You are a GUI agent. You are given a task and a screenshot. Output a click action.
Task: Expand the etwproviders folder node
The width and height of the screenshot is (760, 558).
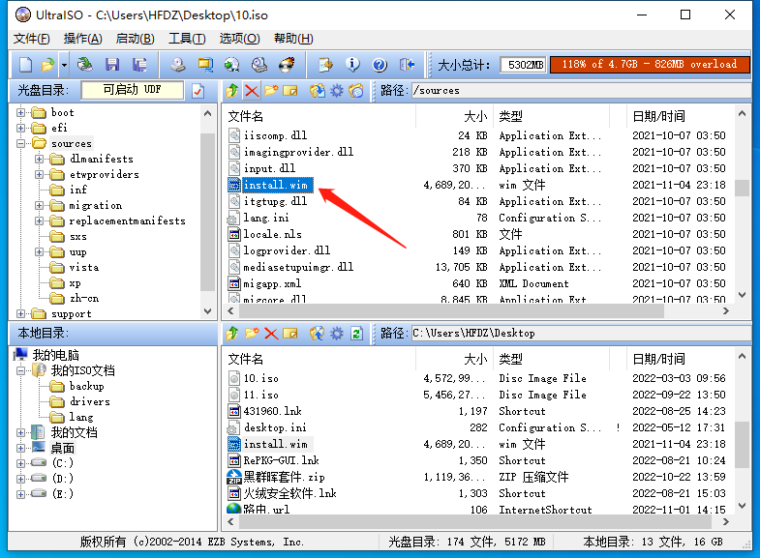[x=40, y=175]
